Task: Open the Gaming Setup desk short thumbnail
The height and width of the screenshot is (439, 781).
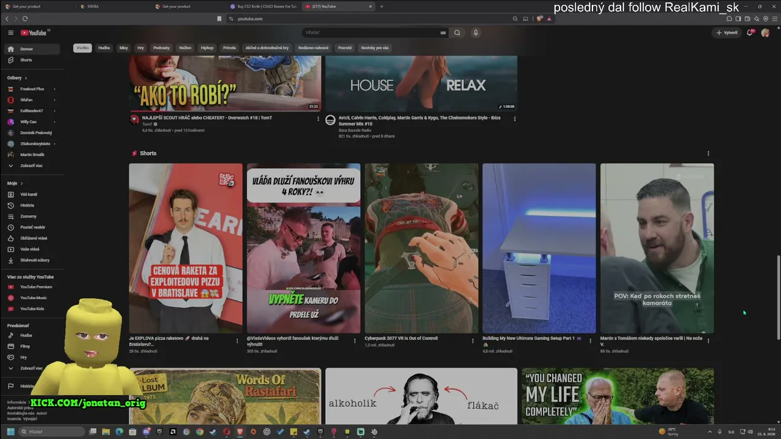Action: [x=539, y=248]
